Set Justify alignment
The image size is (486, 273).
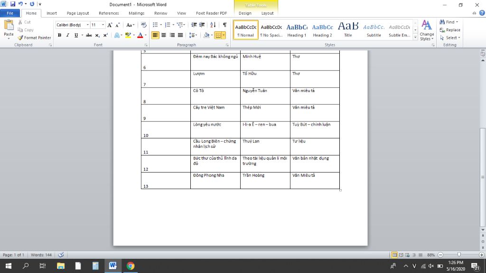(x=180, y=35)
